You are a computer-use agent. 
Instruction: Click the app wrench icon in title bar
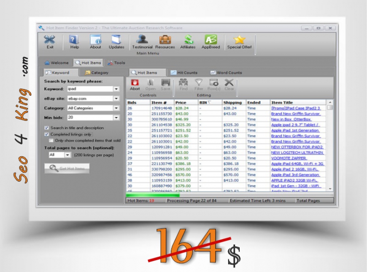pos(41,28)
